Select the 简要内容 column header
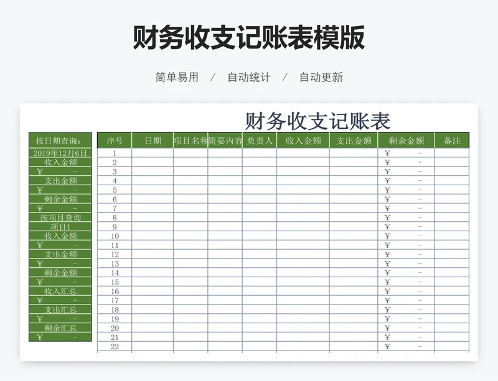The height and width of the screenshot is (381, 498). (x=225, y=140)
